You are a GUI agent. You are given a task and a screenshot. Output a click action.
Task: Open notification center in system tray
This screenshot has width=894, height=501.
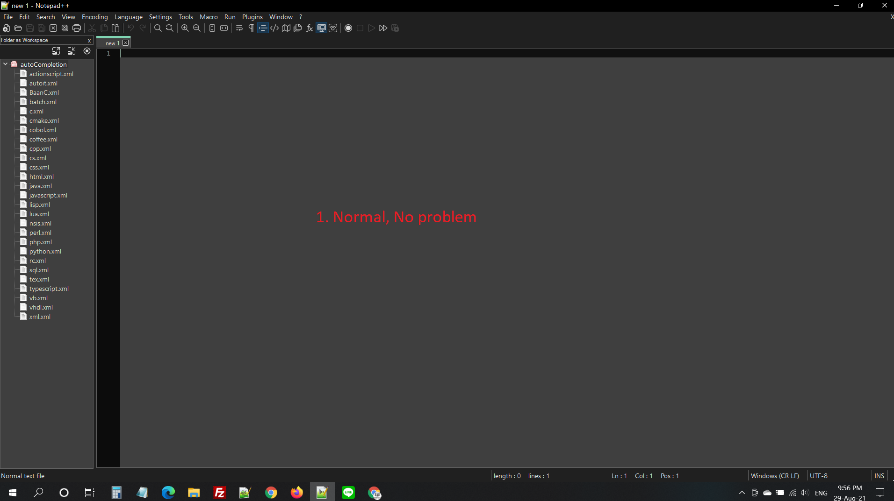click(x=880, y=492)
